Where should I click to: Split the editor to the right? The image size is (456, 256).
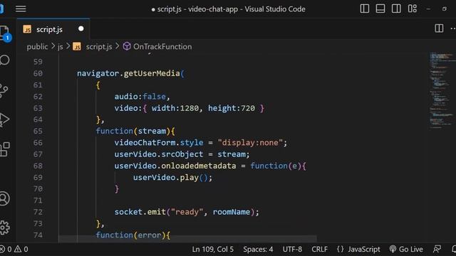coord(439,28)
